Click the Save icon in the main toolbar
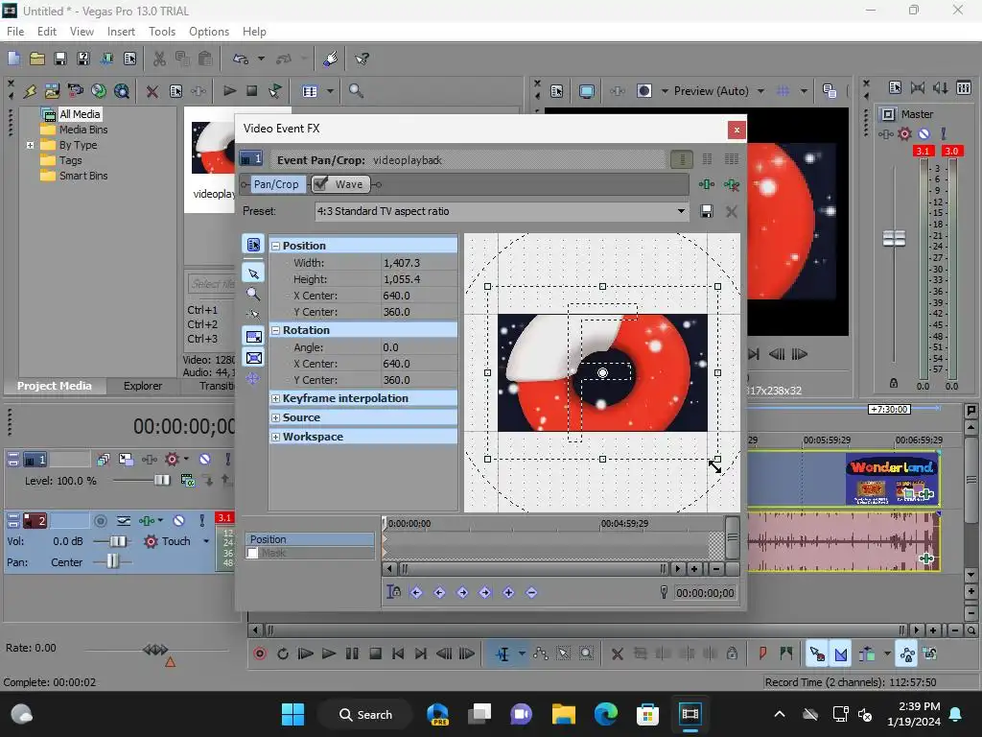Screen dimensions: 982x737 point(60,59)
